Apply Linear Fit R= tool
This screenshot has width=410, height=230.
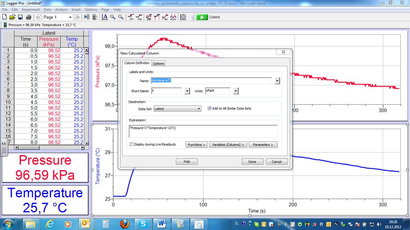pos(165,17)
